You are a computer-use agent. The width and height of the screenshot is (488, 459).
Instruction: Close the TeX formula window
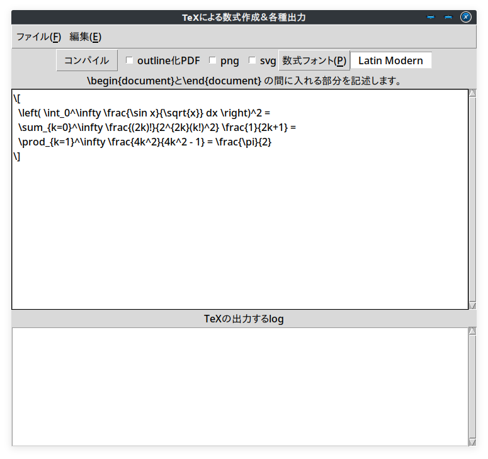coord(466,17)
